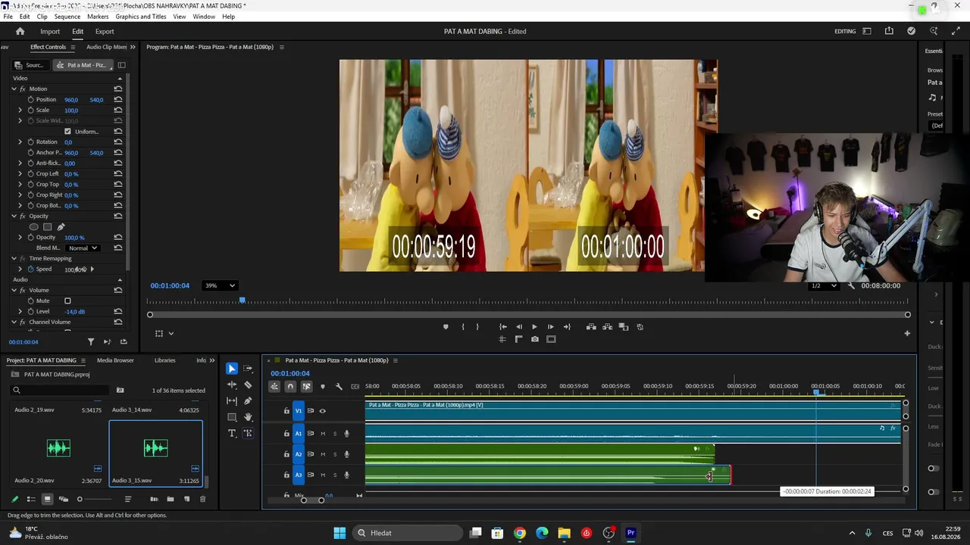Open the Sequence menu

(x=67, y=17)
